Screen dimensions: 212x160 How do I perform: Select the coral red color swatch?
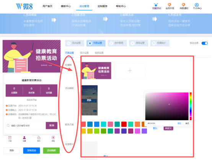point(83,124)
